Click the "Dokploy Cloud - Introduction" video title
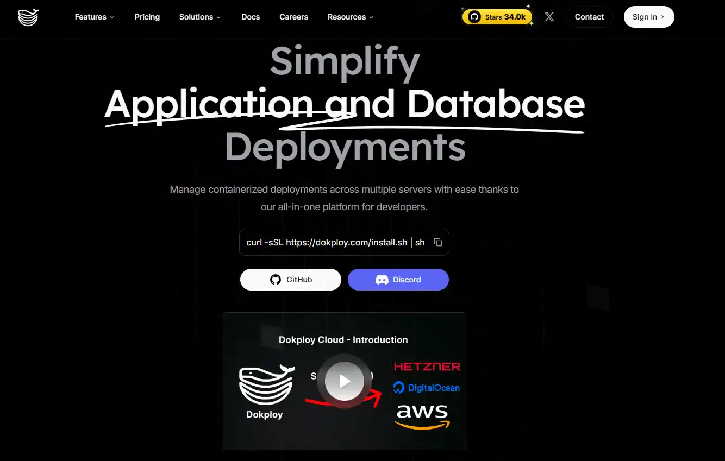The width and height of the screenshot is (725, 461). (x=343, y=340)
